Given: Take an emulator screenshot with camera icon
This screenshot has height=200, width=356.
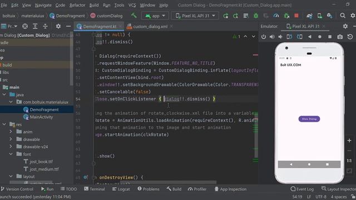Looking at the screenshot, I should click(x=340, y=37).
